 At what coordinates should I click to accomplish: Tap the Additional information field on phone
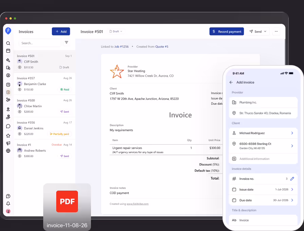(x=263, y=159)
